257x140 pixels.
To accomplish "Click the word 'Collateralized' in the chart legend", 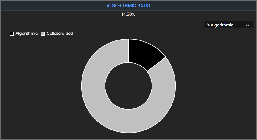I will coord(60,34).
